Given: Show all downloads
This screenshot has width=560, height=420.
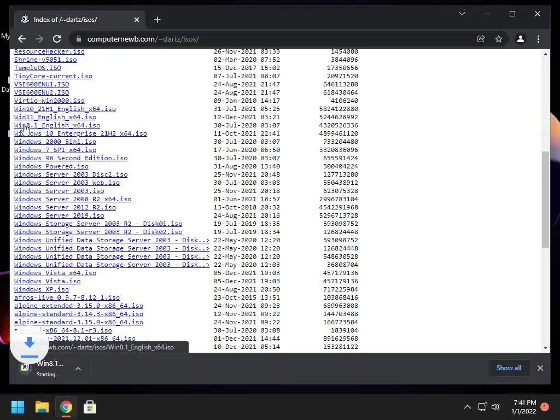Looking at the screenshot, I should [x=509, y=368].
